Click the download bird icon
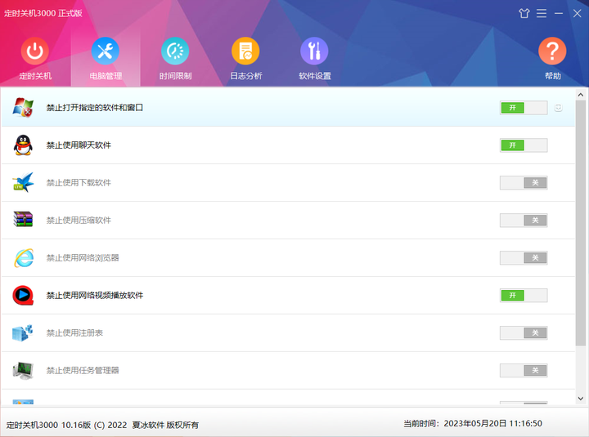The width and height of the screenshot is (589, 437). point(23,183)
